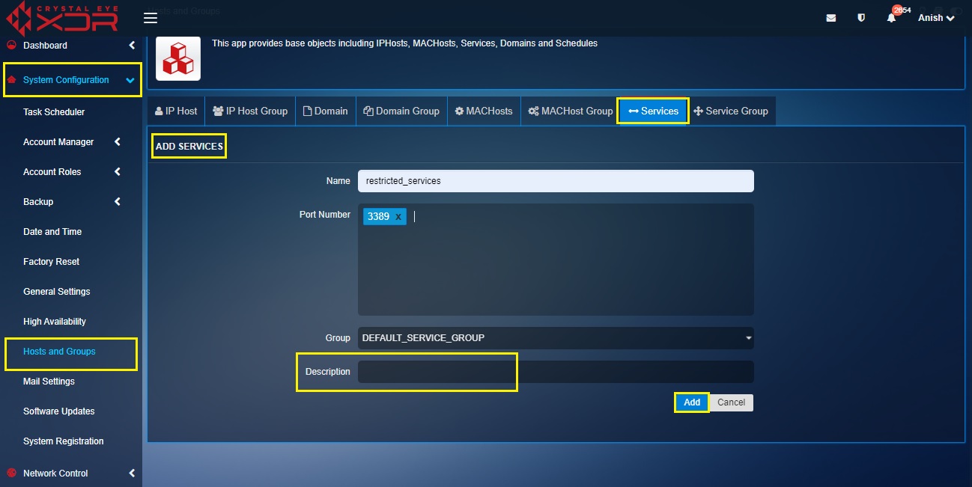Open the Anish user menu
This screenshot has height=487, width=972.
[936, 18]
